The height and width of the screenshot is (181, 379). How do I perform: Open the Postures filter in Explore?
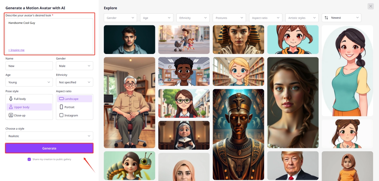click(229, 18)
